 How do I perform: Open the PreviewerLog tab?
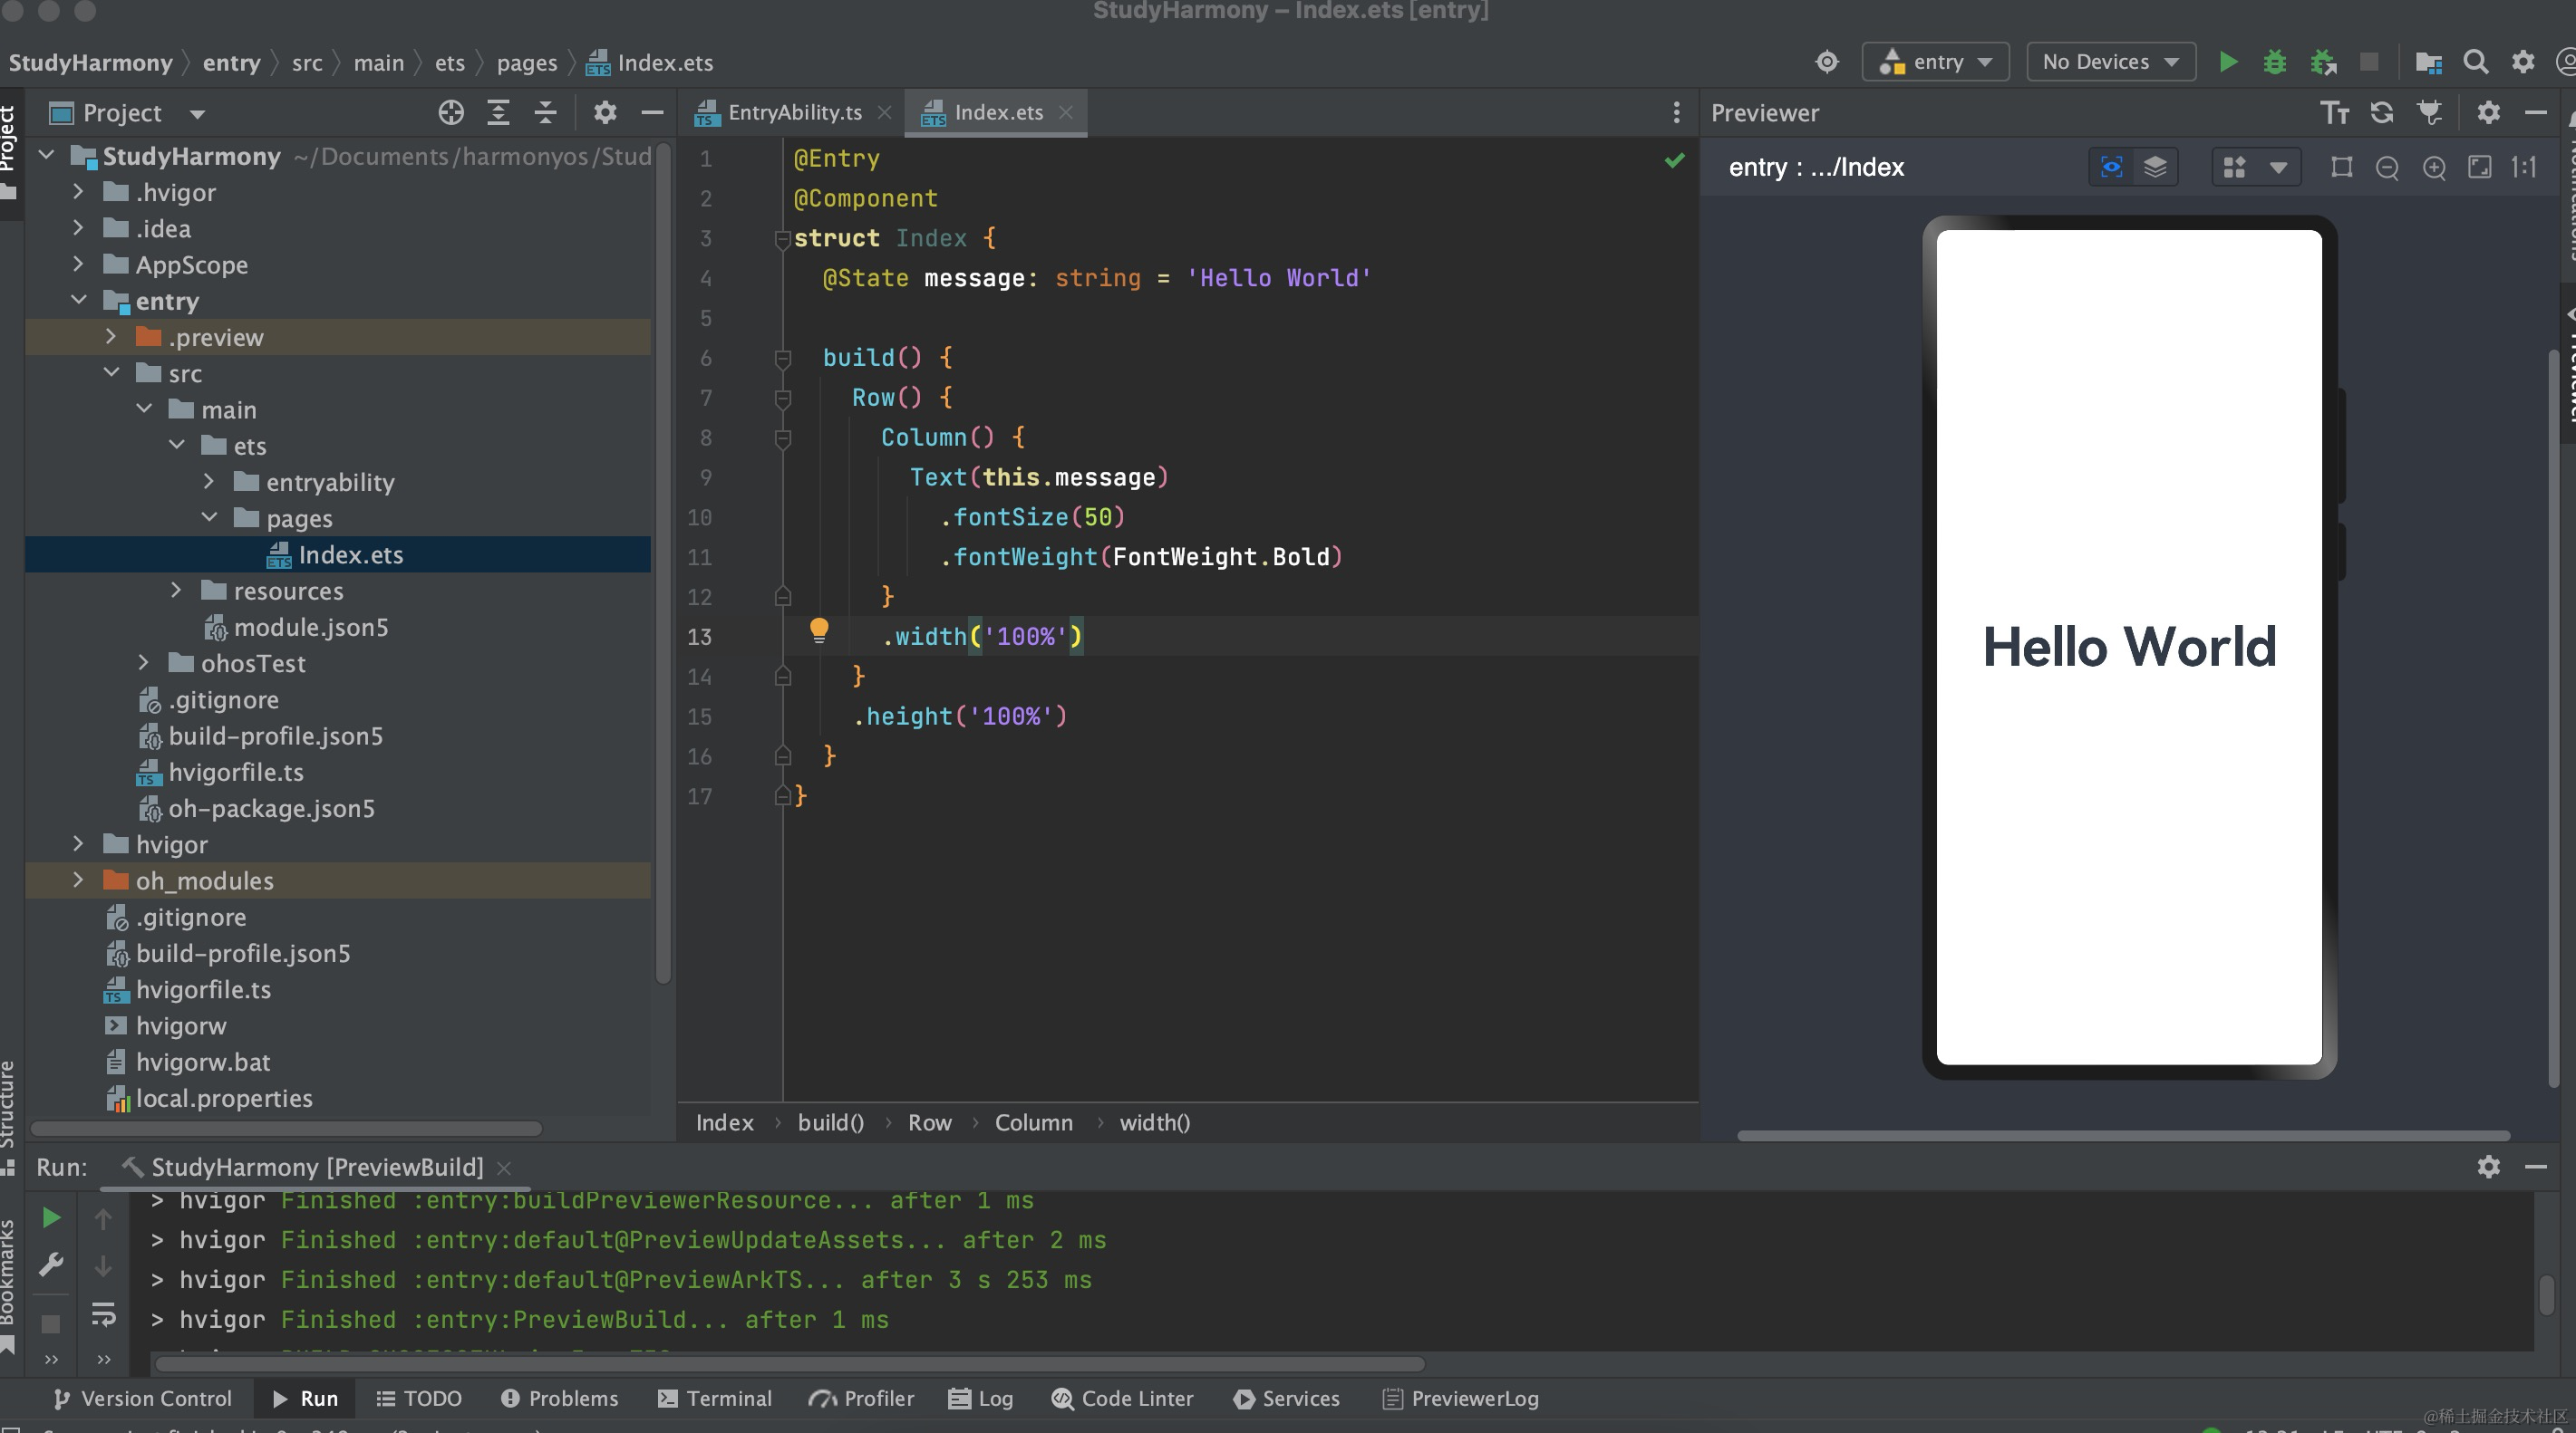[1461, 1398]
